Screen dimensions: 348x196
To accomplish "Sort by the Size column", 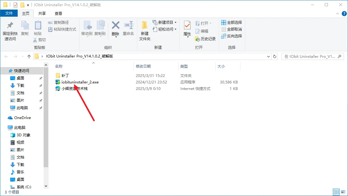I will point(221,66).
